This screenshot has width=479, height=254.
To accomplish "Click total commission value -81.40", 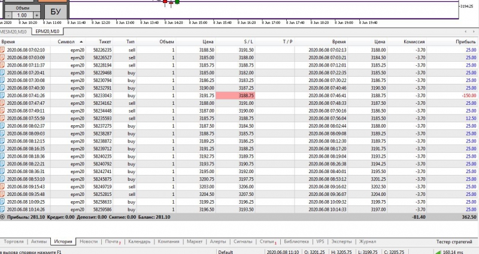I will pos(418,217).
